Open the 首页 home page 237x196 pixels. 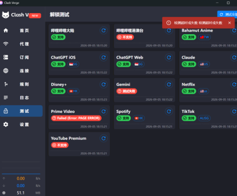point(21,30)
